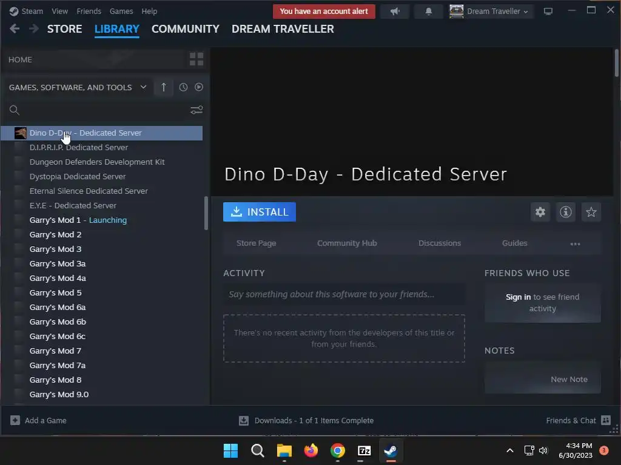Click the Add a Game plus icon
This screenshot has width=621, height=465.
click(15, 420)
